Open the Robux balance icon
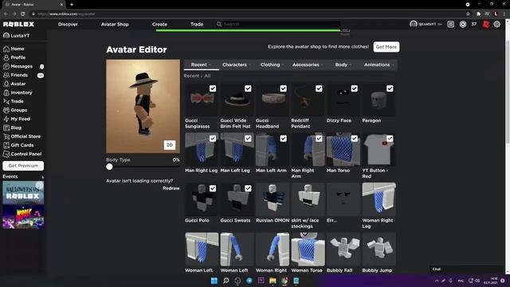 (x=463, y=25)
